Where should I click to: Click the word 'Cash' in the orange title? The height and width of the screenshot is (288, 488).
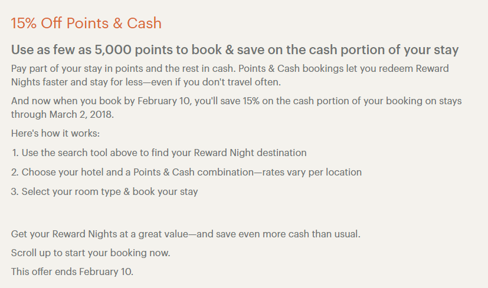click(x=144, y=24)
